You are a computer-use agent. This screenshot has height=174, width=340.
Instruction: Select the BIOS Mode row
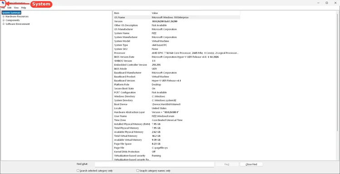click(x=177, y=69)
